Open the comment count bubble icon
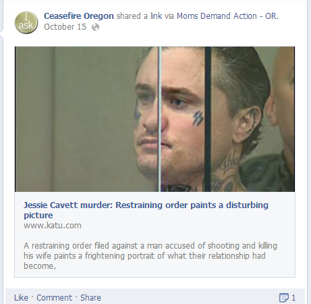 (x=283, y=297)
